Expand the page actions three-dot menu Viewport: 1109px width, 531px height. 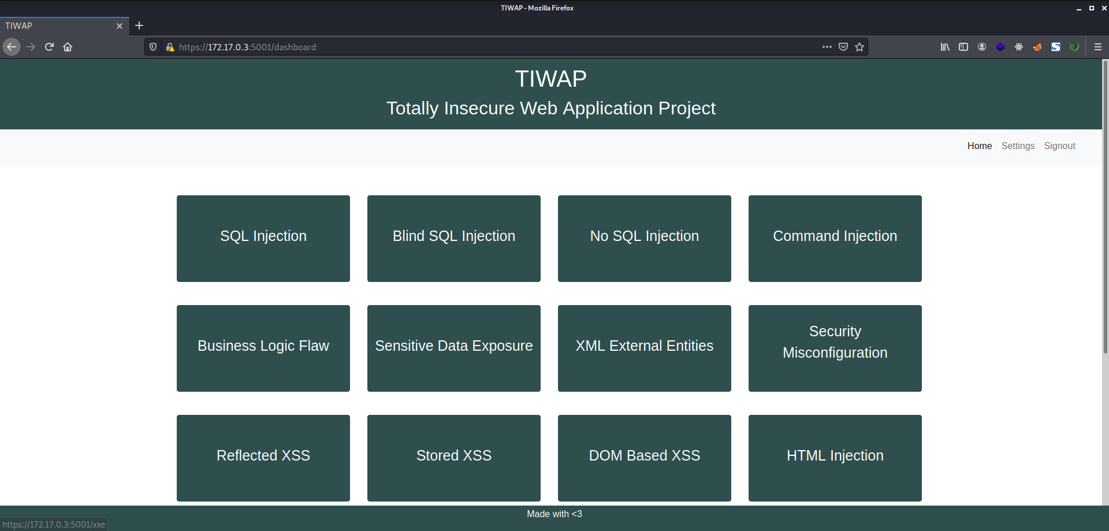827,47
